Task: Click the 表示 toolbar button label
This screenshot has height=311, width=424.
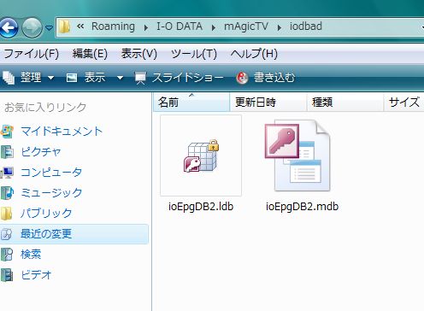Action: coord(95,77)
